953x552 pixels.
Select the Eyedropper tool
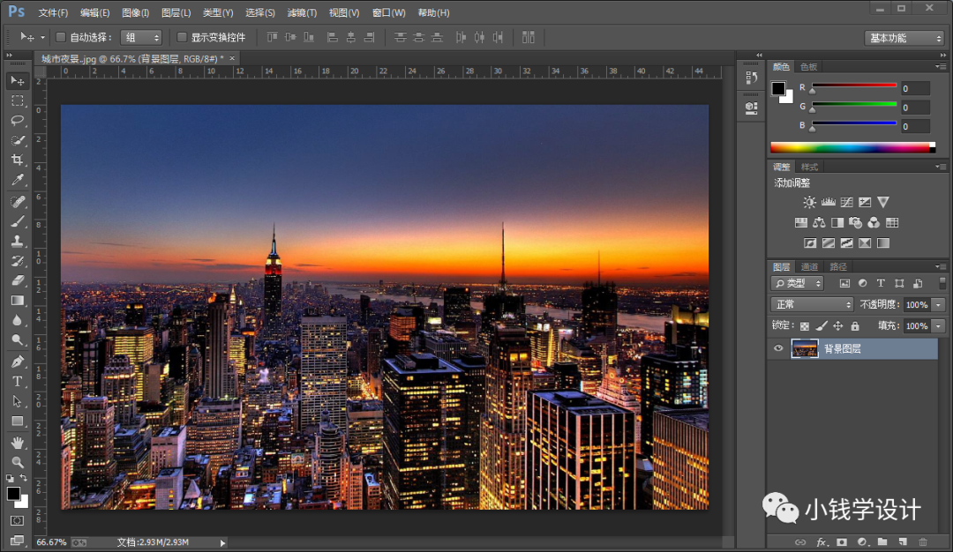[x=18, y=181]
